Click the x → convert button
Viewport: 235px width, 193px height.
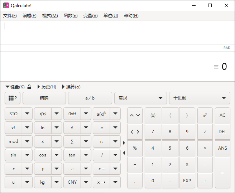tap(101, 182)
